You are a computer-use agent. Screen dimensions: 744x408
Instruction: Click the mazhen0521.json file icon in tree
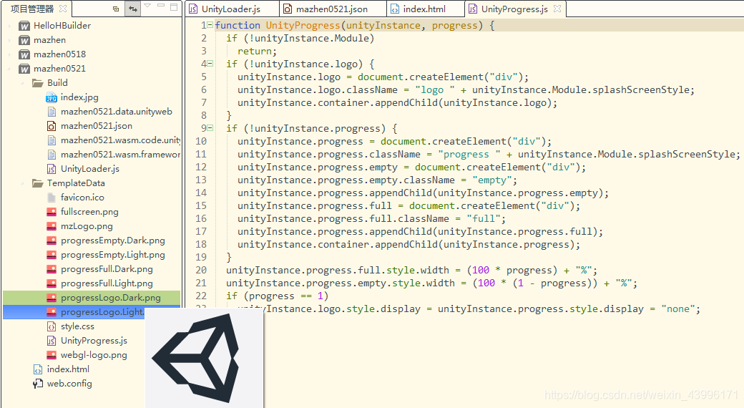(x=52, y=126)
